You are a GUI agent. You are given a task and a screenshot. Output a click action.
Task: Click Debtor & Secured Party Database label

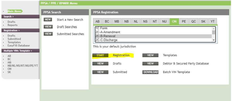186,64
